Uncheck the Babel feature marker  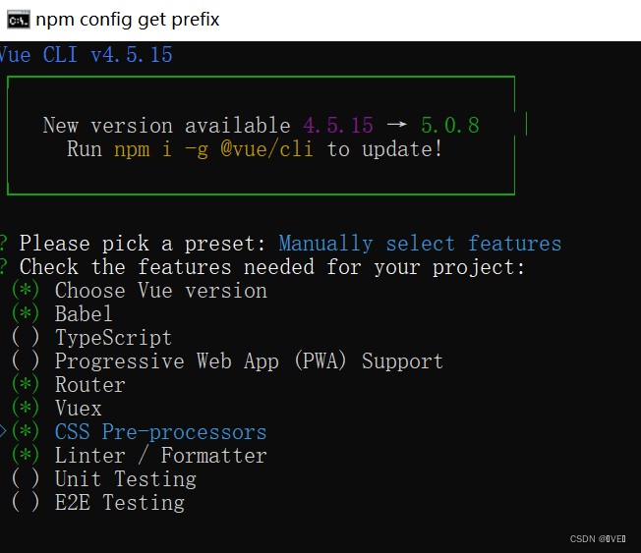[27, 314]
